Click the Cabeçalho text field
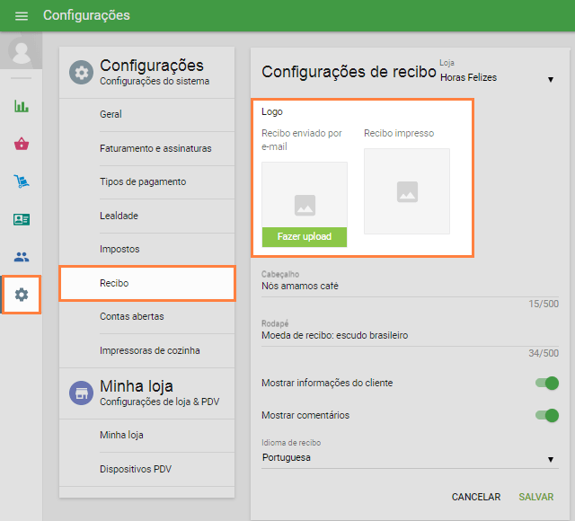This screenshot has height=521, width=575. tap(410, 287)
